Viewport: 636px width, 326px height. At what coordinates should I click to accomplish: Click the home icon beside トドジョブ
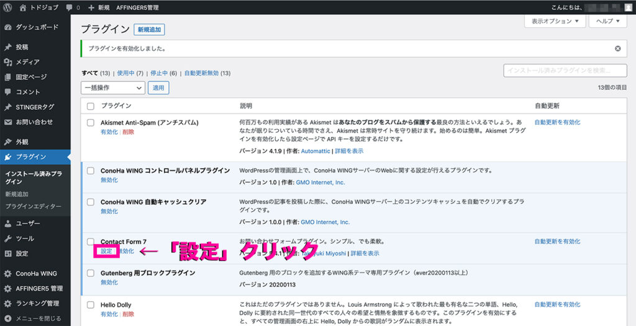pyautogui.click(x=23, y=7)
